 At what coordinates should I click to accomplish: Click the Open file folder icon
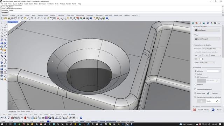(6, 18)
